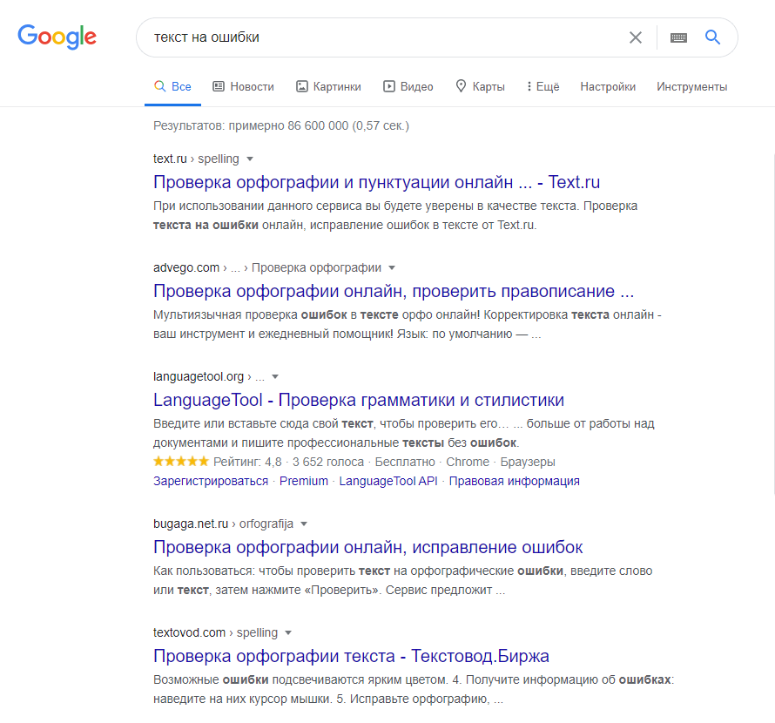The image size is (775, 723).
Task: Open the Text.ru spell check result
Action: pyautogui.click(x=376, y=182)
